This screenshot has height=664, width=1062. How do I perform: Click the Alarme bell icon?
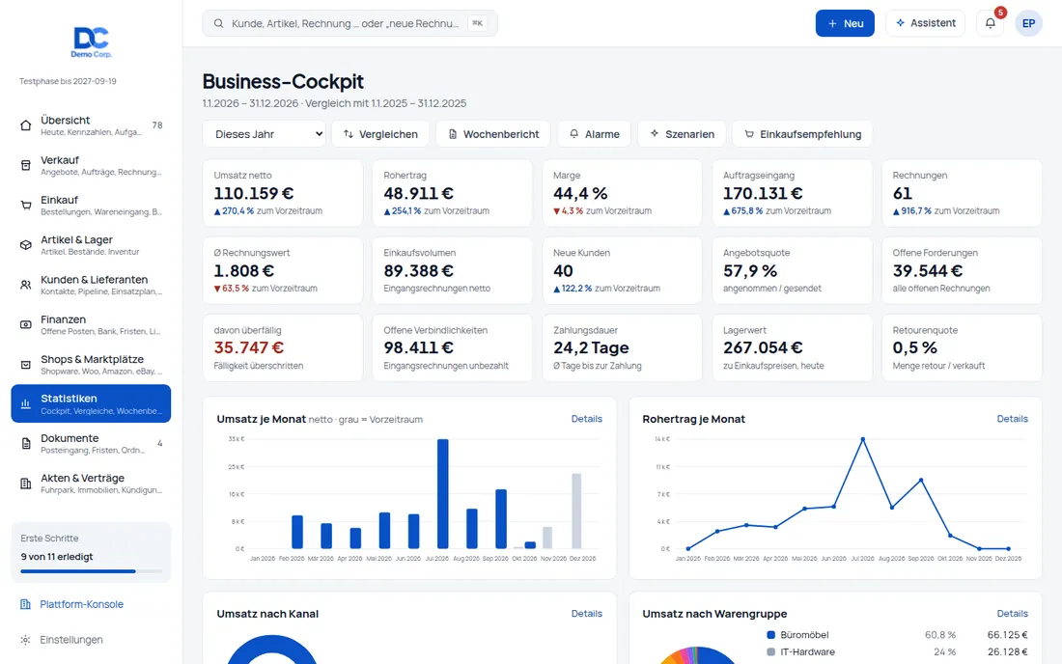pyautogui.click(x=574, y=134)
